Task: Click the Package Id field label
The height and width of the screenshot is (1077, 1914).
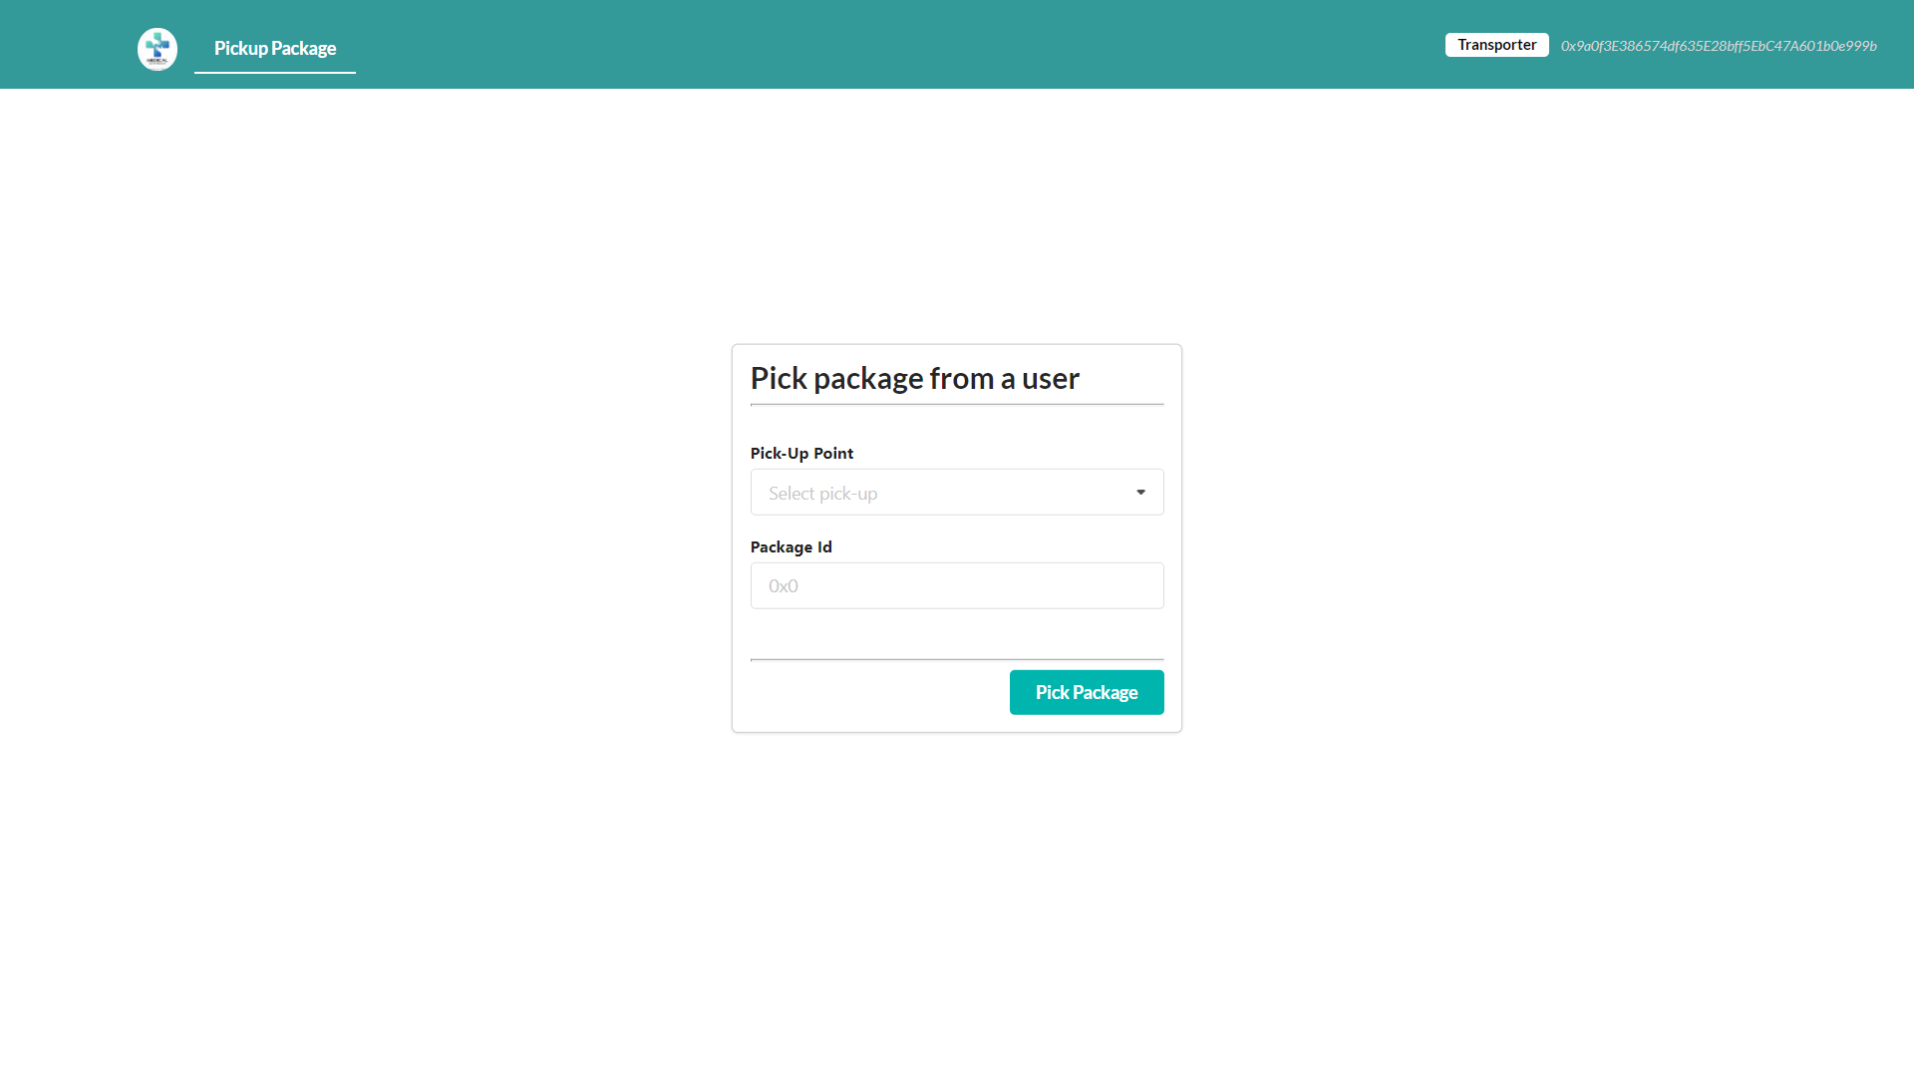Action: (x=791, y=547)
